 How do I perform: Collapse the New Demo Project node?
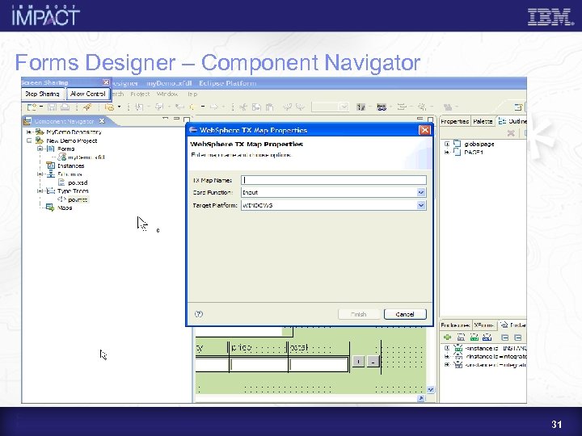click(x=29, y=140)
